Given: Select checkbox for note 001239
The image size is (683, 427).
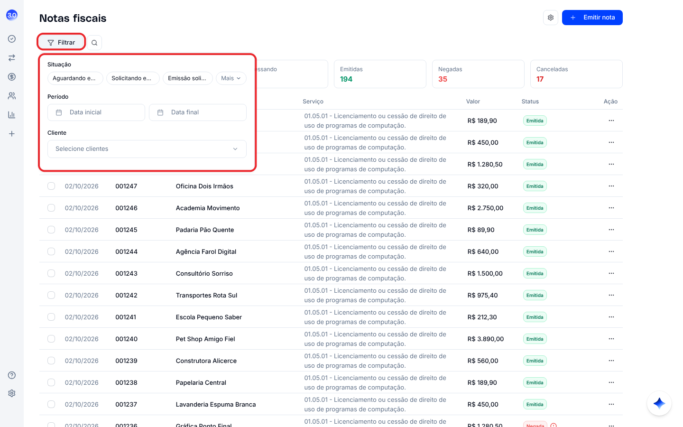Looking at the screenshot, I should [51, 361].
